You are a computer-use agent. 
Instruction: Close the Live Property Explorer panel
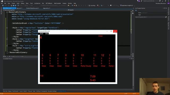pos(166,8)
